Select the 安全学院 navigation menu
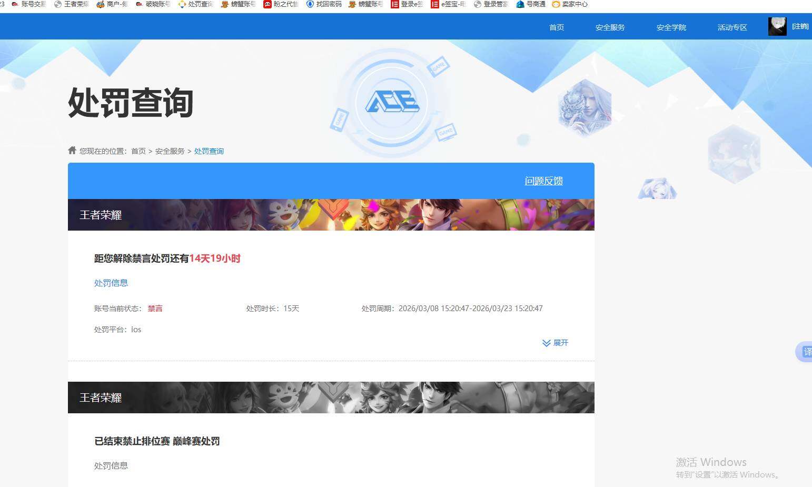Image resolution: width=812 pixels, height=487 pixels. click(671, 27)
